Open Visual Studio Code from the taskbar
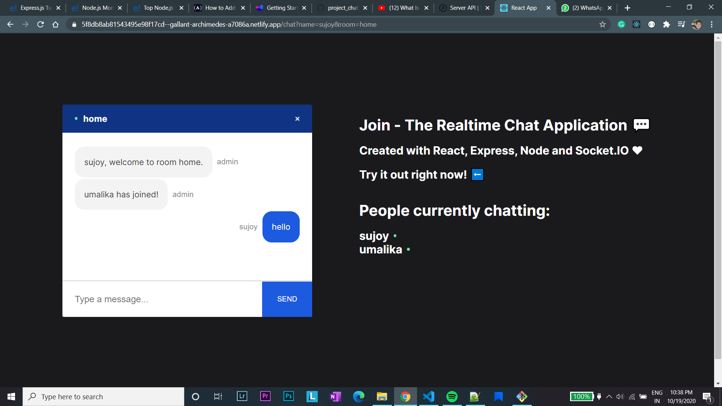The height and width of the screenshot is (406, 722). click(x=429, y=397)
